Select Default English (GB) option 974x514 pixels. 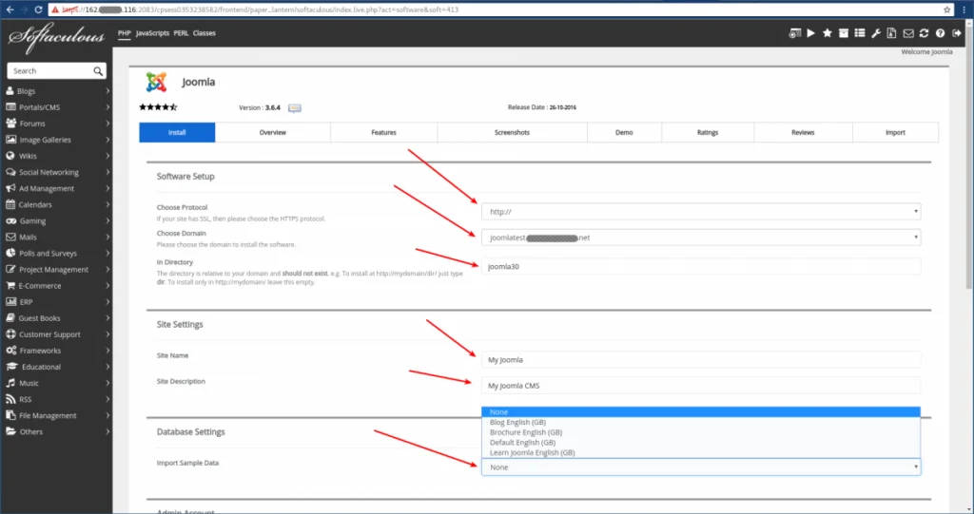pyautogui.click(x=701, y=443)
